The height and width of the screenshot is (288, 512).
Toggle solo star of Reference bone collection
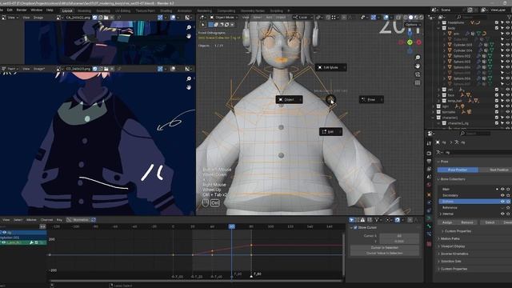(508, 208)
